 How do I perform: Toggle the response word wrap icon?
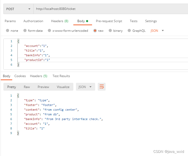tap(102, 86)
